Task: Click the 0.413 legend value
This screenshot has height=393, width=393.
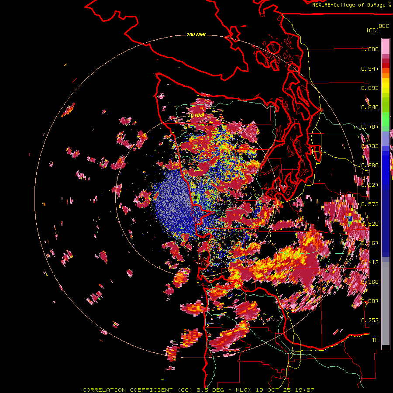Action: point(370,262)
